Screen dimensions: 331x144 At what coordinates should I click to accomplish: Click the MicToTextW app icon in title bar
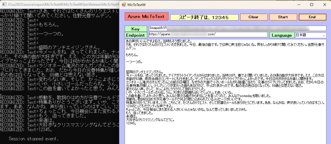[x=123, y=5]
